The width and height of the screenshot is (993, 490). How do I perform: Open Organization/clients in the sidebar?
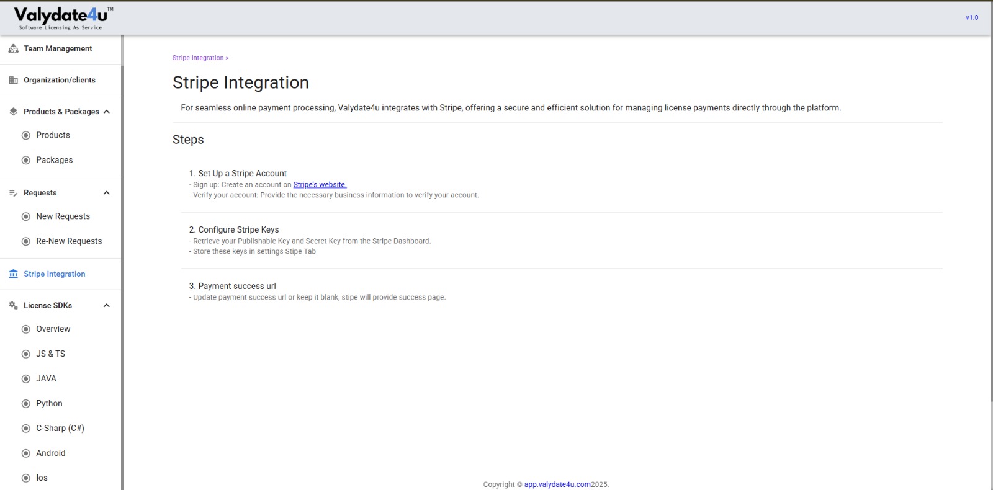pos(60,80)
